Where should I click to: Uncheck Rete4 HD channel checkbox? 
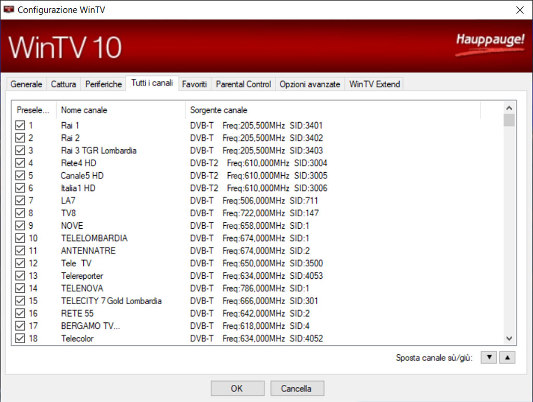click(20, 163)
